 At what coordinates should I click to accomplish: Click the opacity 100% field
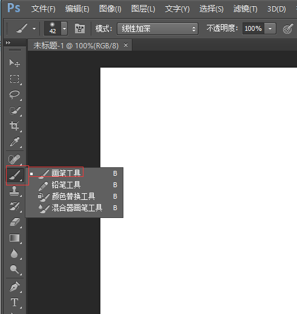[253, 28]
